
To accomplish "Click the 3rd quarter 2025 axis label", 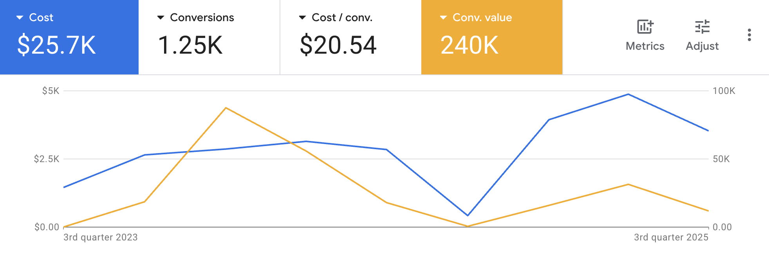I will coord(671,237).
